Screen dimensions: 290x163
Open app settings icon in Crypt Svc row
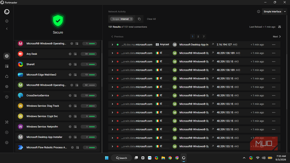pyautogui.click(x=75, y=116)
